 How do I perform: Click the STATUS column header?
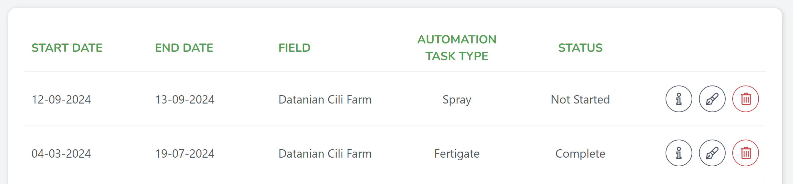point(580,48)
